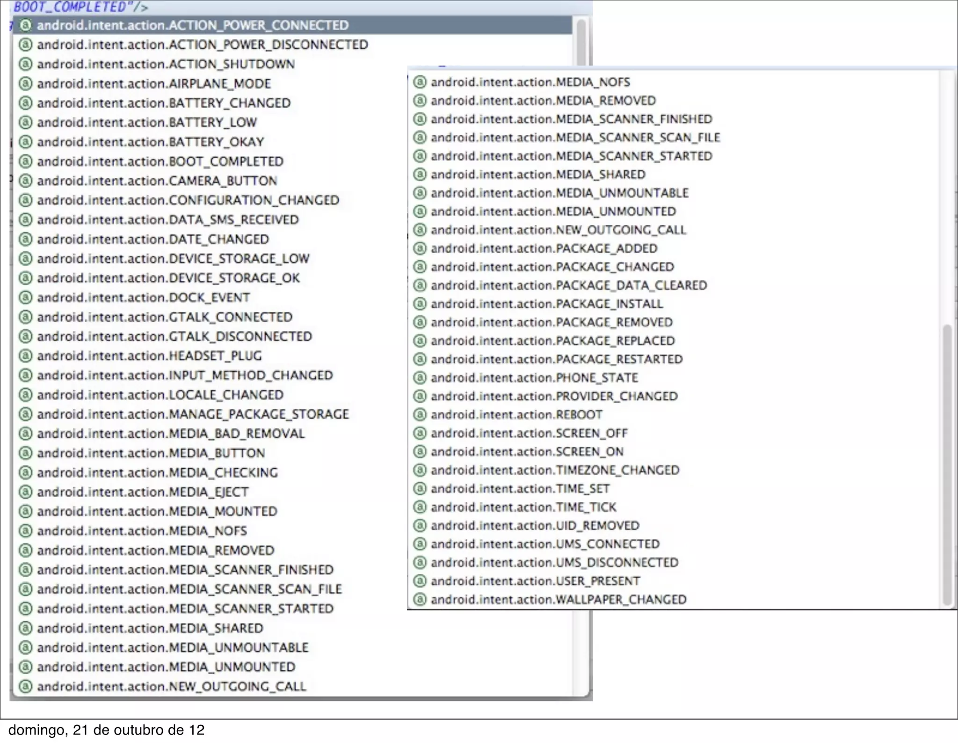Click the icon next to MEDIA_SHARED in right list
The height and width of the screenshot is (743, 958).
coord(420,175)
